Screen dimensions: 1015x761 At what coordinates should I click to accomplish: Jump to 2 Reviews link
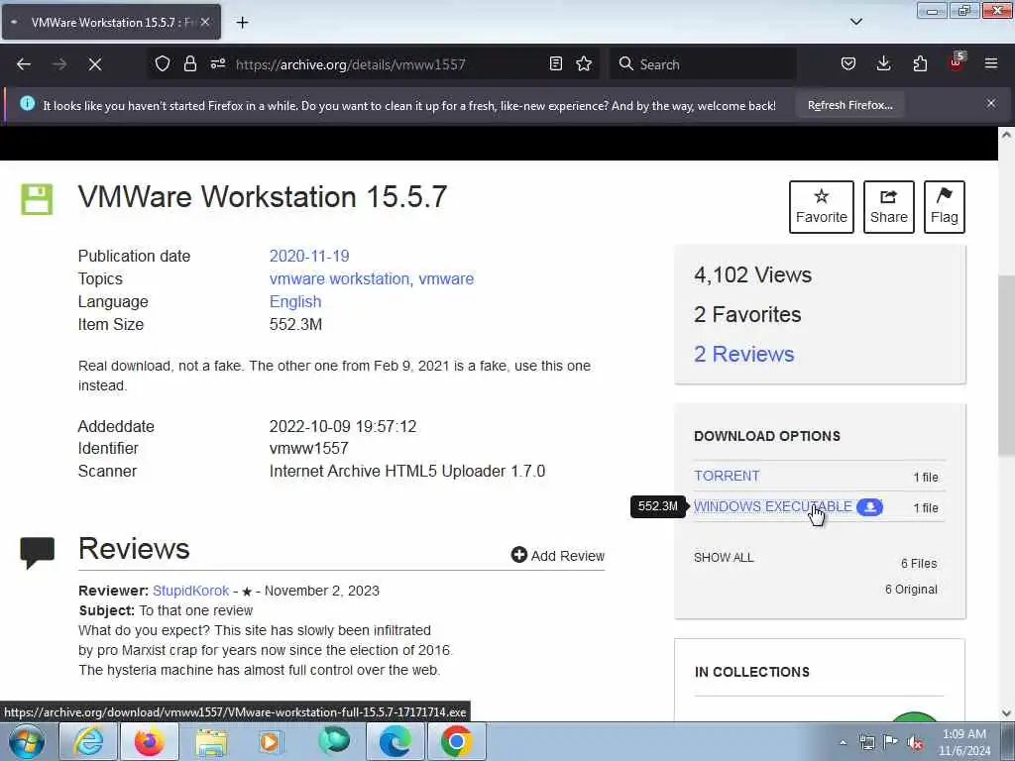click(x=743, y=354)
